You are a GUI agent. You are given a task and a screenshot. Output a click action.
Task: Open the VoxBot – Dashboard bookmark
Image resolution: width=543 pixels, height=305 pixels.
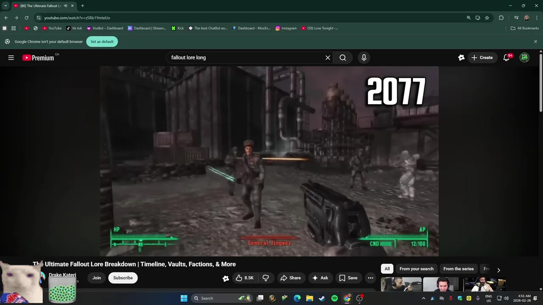(105, 28)
